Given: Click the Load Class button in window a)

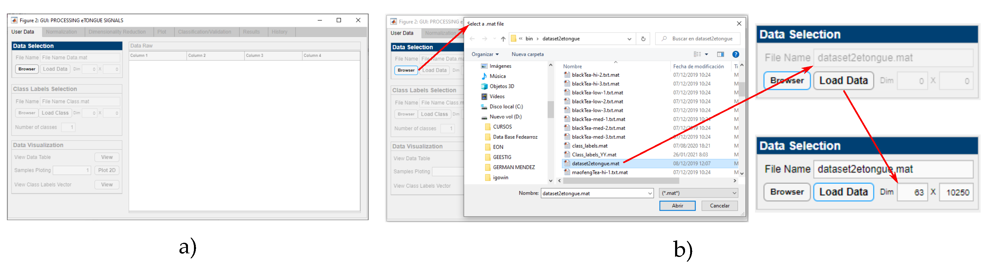Looking at the screenshot, I should (55, 113).
